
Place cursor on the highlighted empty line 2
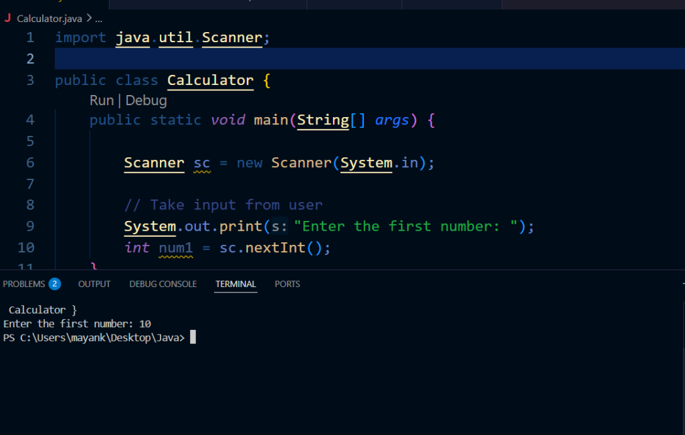(x=369, y=59)
